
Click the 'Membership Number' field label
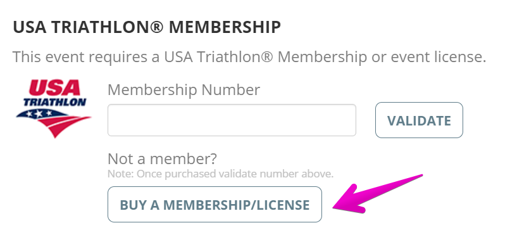tap(184, 90)
